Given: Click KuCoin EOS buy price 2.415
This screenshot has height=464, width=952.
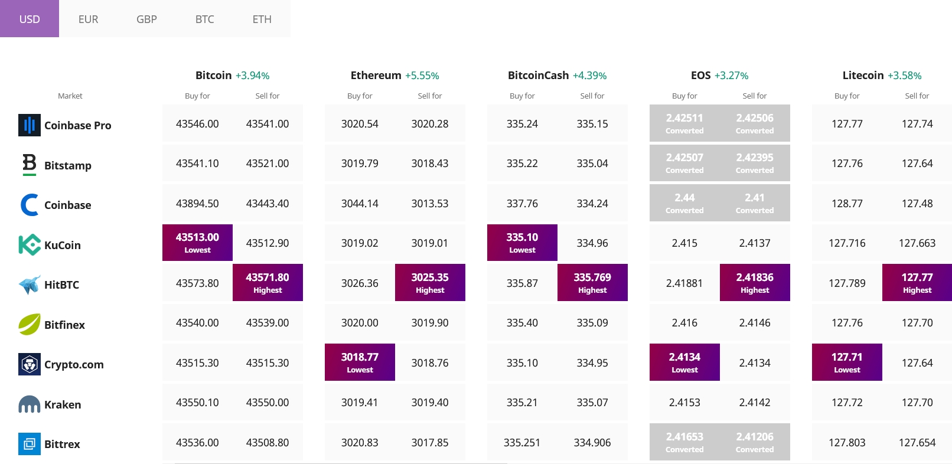Looking at the screenshot, I should tap(684, 243).
